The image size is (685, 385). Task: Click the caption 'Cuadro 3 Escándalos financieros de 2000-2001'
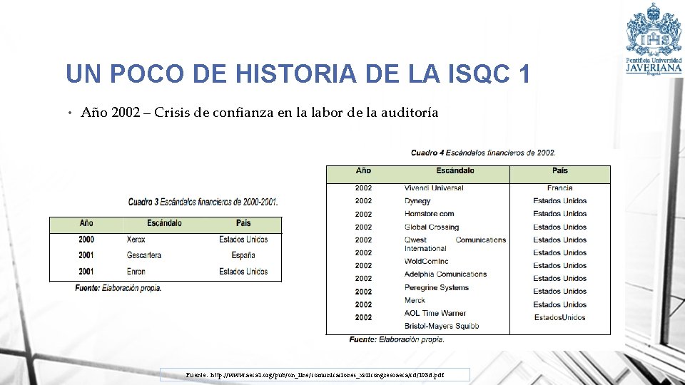203,202
